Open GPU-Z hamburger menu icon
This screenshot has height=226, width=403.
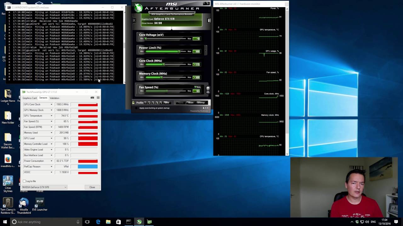click(x=98, y=98)
